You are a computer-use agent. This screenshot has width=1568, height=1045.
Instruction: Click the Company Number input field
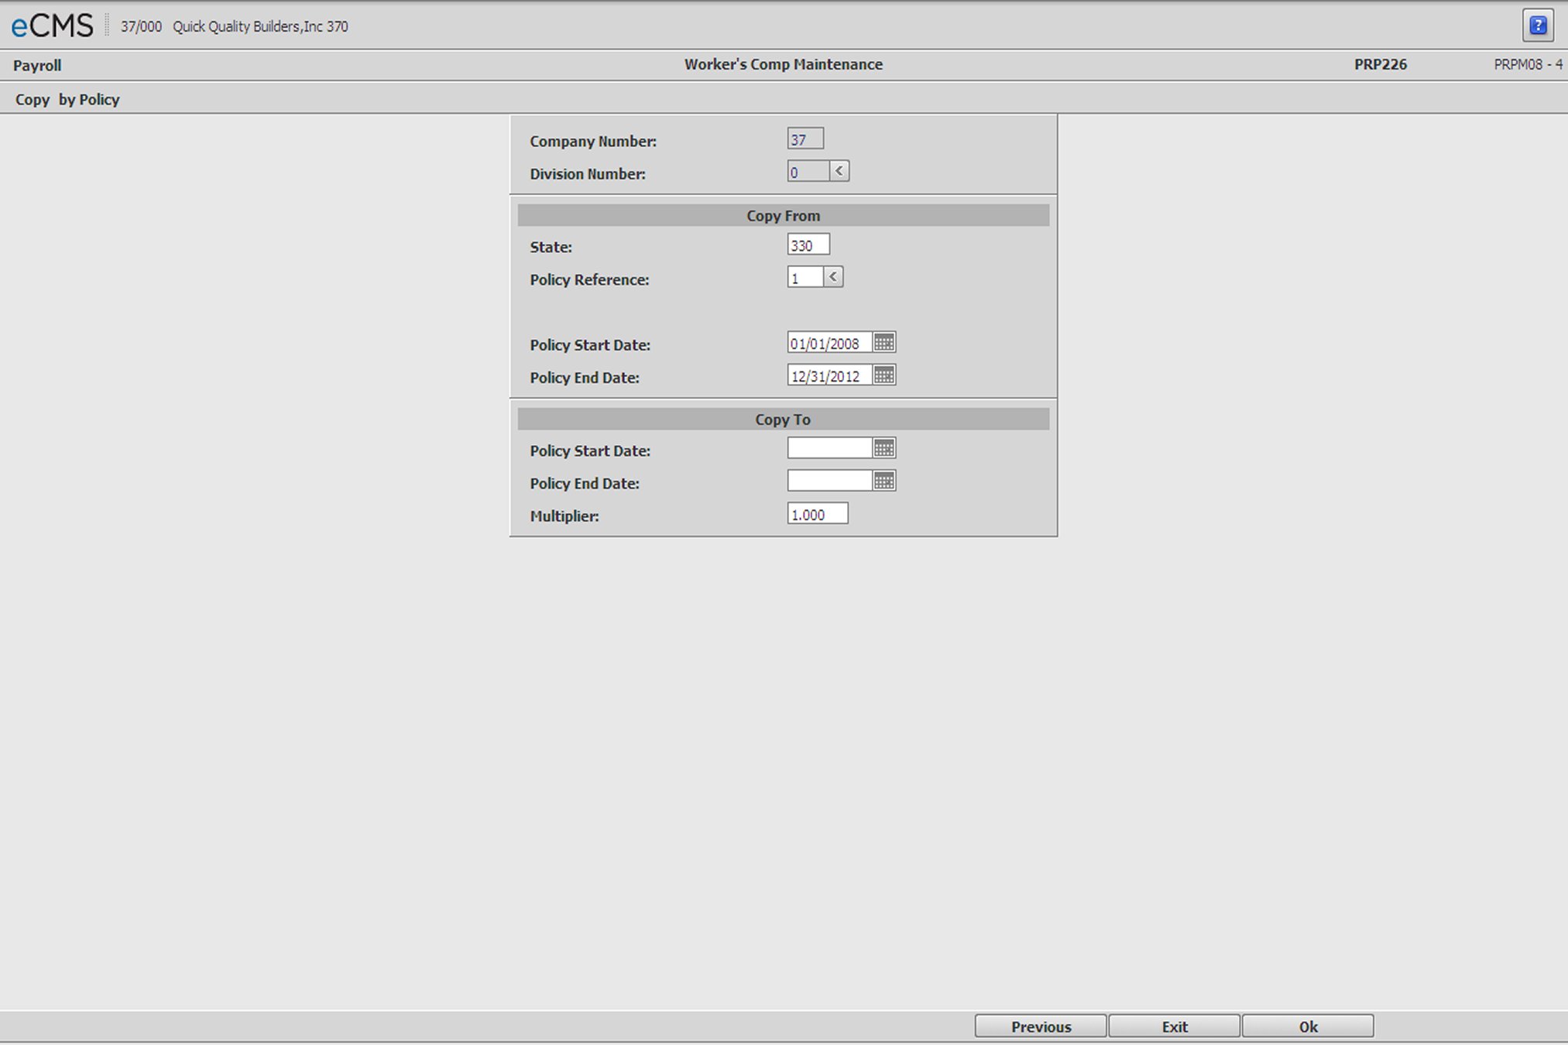click(805, 139)
